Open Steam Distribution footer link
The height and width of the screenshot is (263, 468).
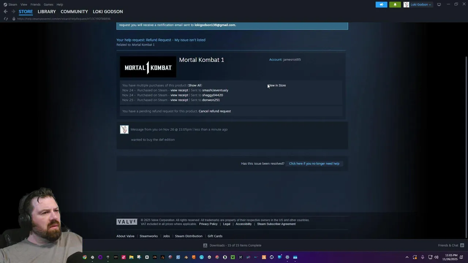coord(189,236)
